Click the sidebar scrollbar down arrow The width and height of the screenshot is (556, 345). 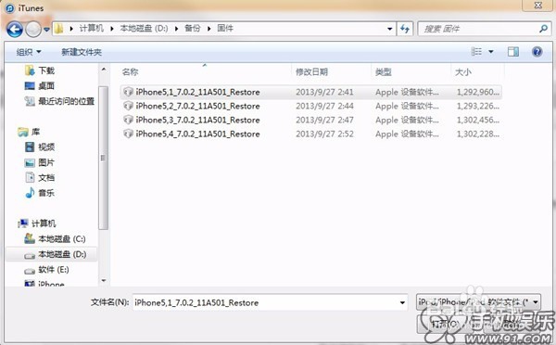tap(104, 281)
